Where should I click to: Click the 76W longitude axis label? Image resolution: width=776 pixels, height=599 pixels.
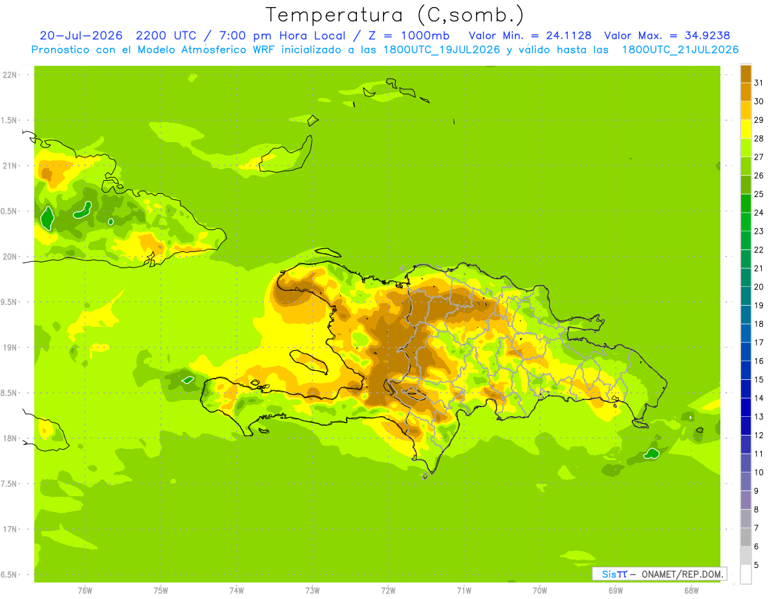coord(85,590)
